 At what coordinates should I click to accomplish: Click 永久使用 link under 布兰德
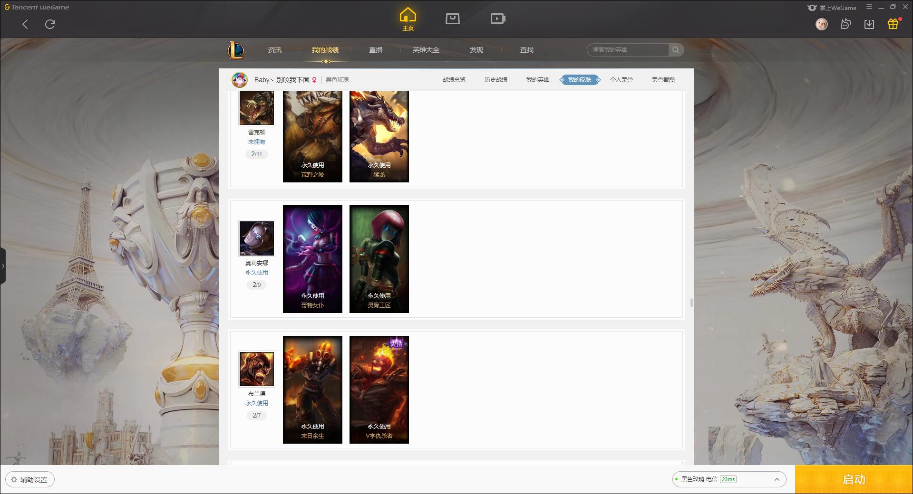257,403
